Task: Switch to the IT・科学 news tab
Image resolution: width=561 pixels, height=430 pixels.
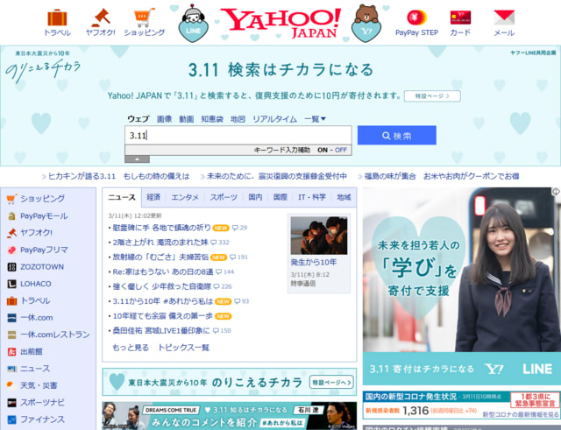Action: point(312,197)
